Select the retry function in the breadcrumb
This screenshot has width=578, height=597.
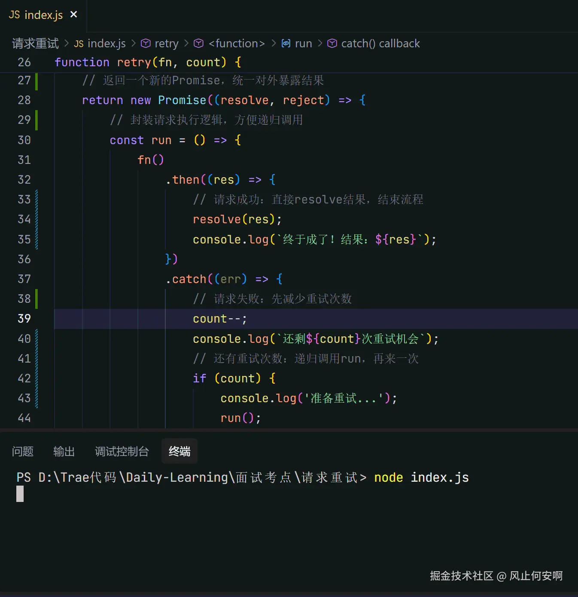click(167, 43)
